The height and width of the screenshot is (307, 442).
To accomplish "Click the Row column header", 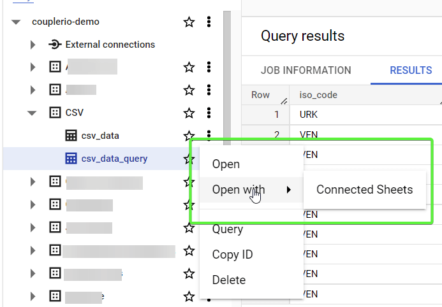I will [x=260, y=95].
